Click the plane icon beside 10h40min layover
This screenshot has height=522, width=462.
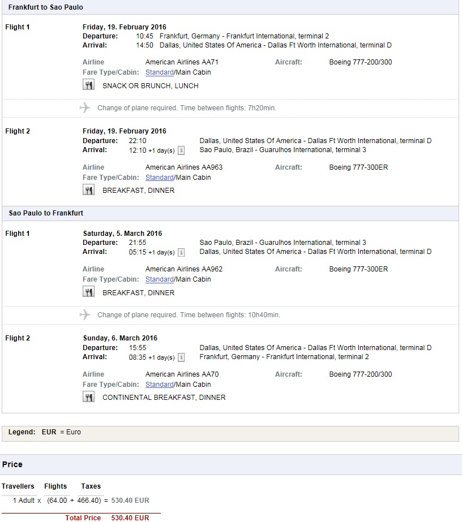pos(85,314)
